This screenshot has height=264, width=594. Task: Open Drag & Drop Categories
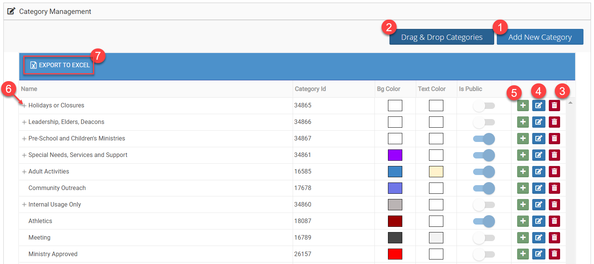tap(441, 37)
